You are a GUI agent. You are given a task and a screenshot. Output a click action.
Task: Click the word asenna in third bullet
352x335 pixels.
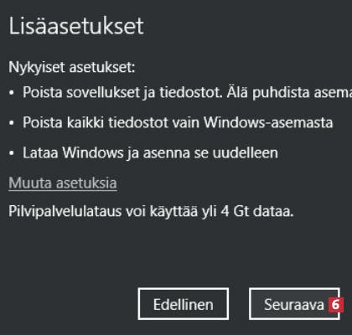(167, 153)
